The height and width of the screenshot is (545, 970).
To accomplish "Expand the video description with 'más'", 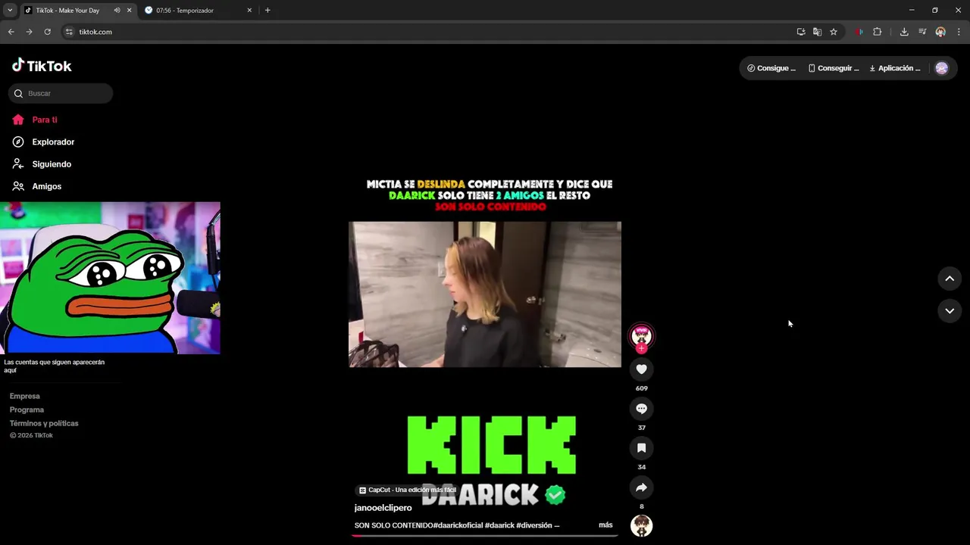I will (x=605, y=525).
